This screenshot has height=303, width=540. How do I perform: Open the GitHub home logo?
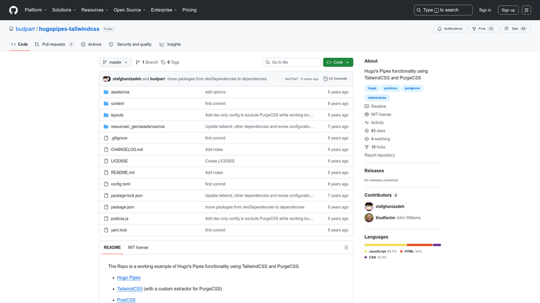[x=13, y=10]
